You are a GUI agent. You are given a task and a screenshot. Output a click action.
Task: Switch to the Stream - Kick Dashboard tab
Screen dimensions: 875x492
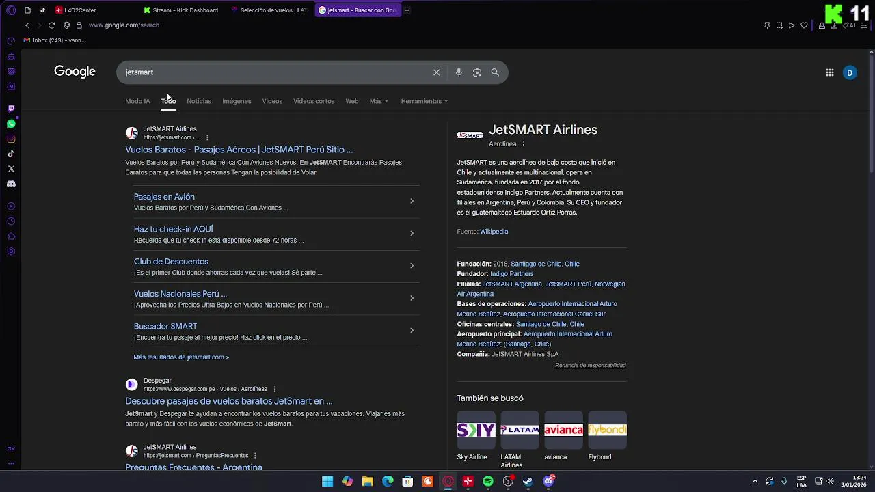point(181,10)
